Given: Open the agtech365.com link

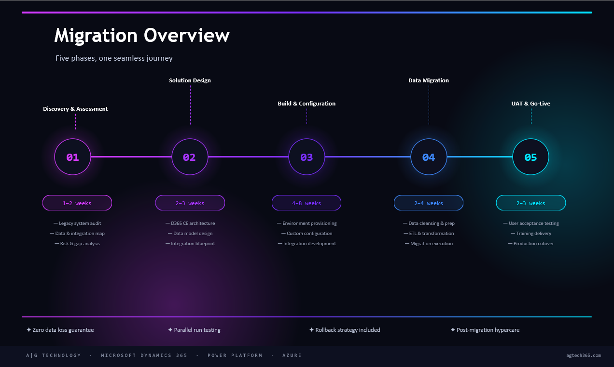Looking at the screenshot, I should click(x=583, y=355).
